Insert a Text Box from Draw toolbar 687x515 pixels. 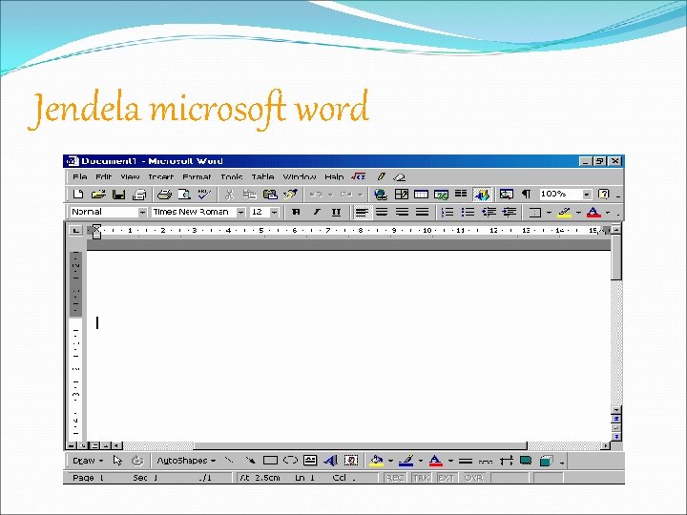310,461
